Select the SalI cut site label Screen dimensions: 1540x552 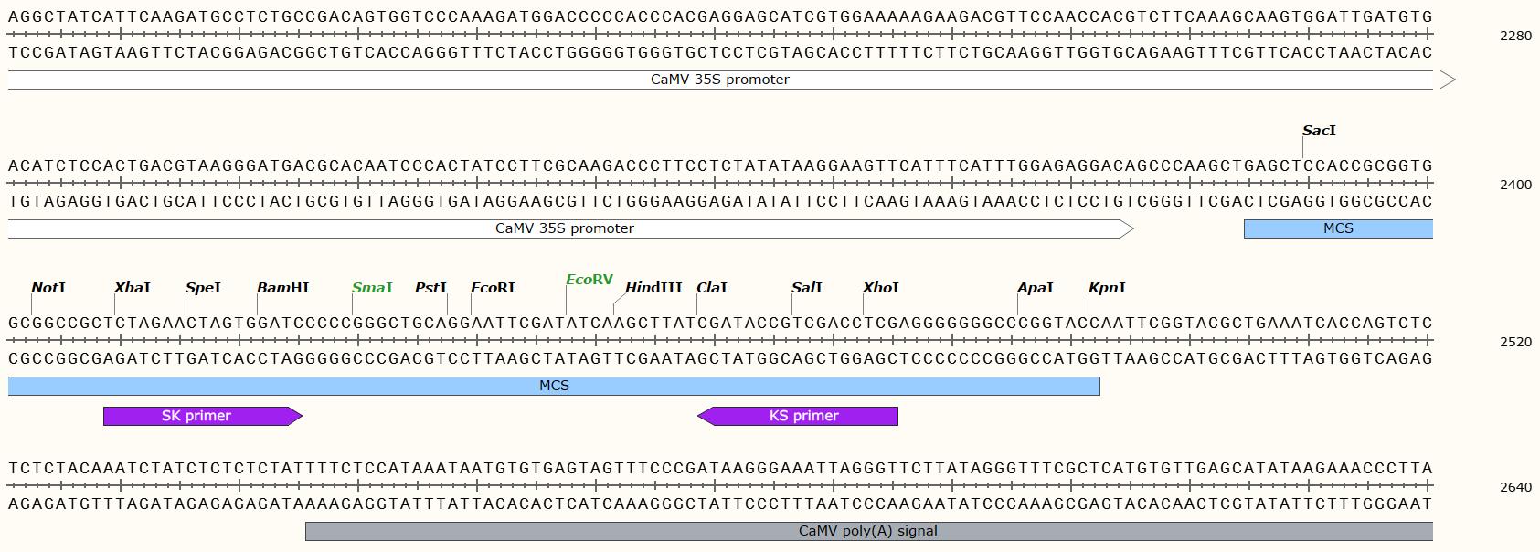coord(807,288)
